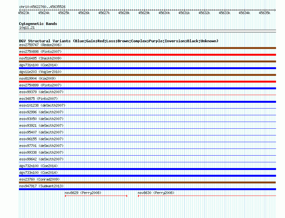This screenshot has height=218, width=285.
Task: Click the brown bar under esv23760
Action: (x=147, y=182)
